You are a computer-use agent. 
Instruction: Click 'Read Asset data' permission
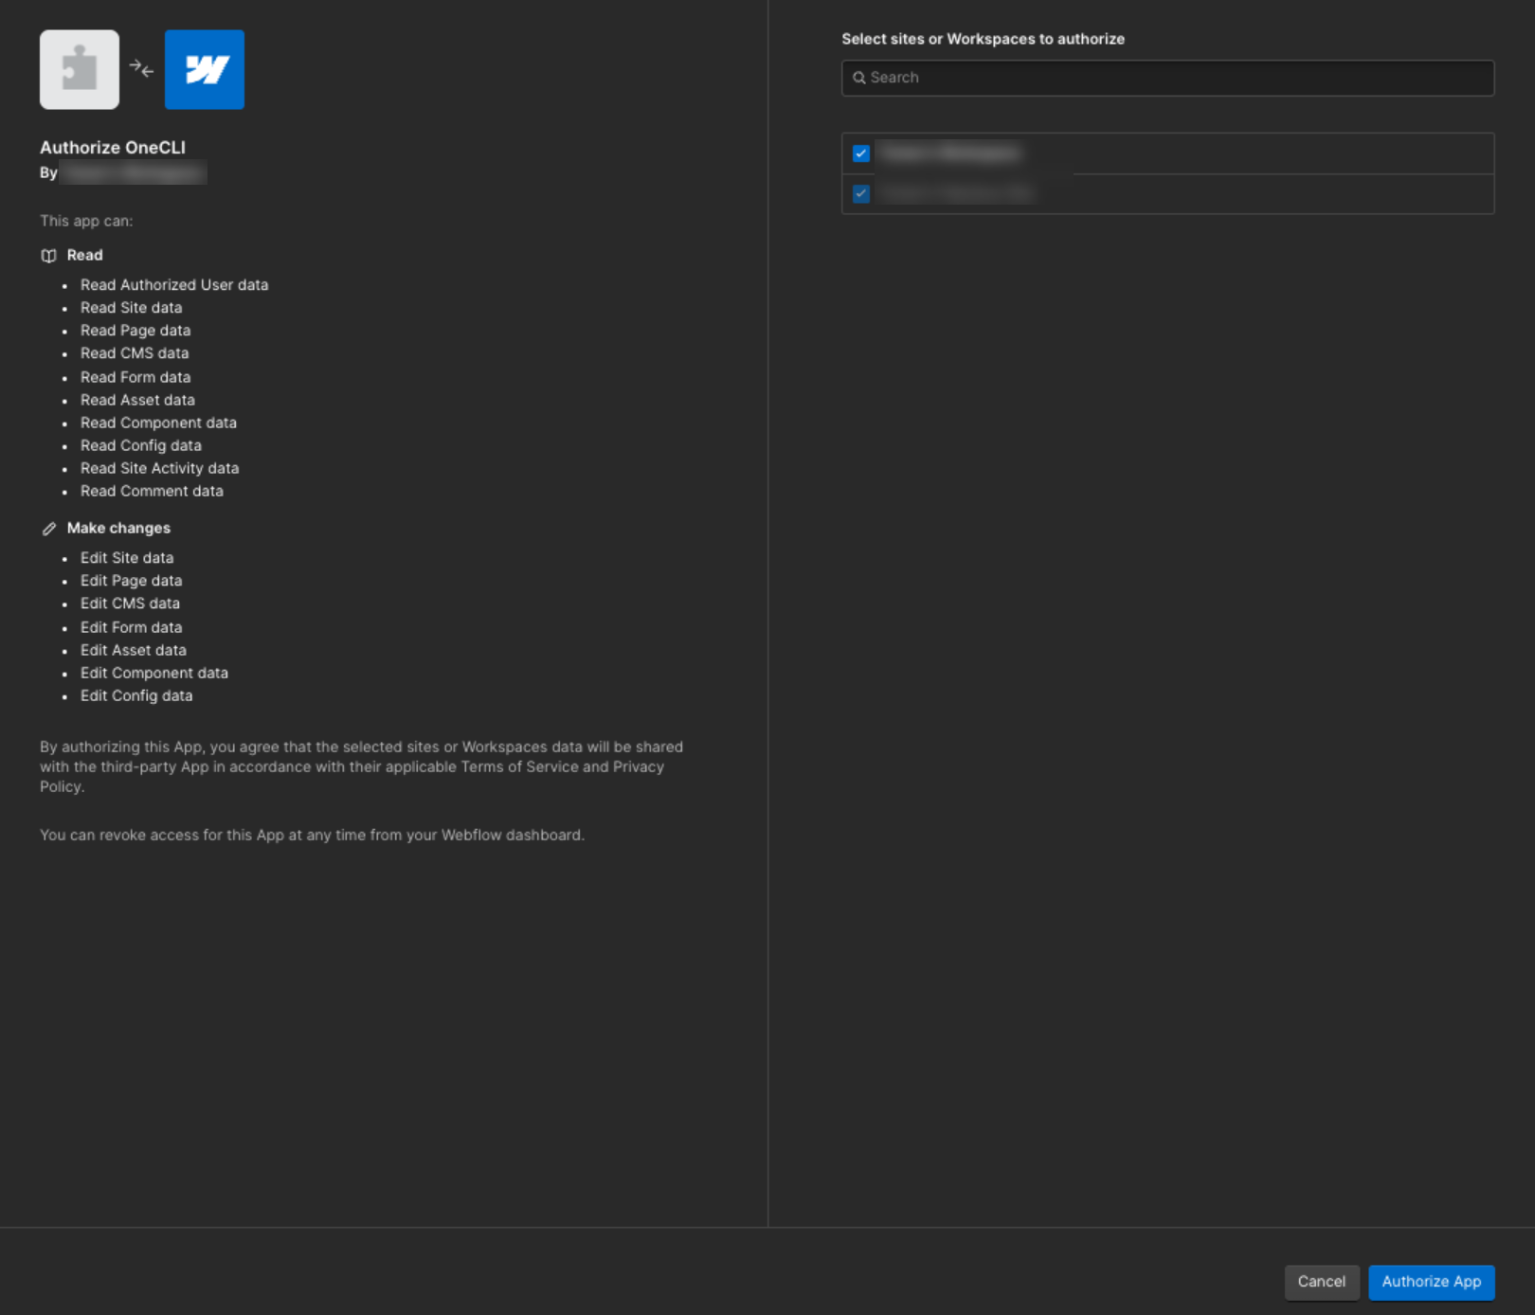click(x=137, y=400)
